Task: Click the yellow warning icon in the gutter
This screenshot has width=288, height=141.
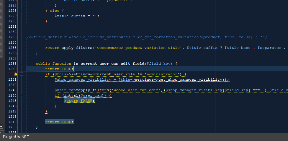Action: click(x=16, y=74)
